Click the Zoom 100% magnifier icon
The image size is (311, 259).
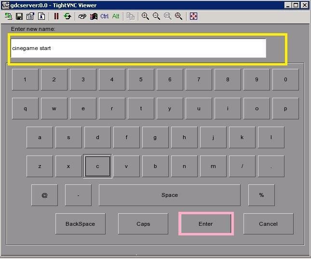pyautogui.click(x=168, y=16)
